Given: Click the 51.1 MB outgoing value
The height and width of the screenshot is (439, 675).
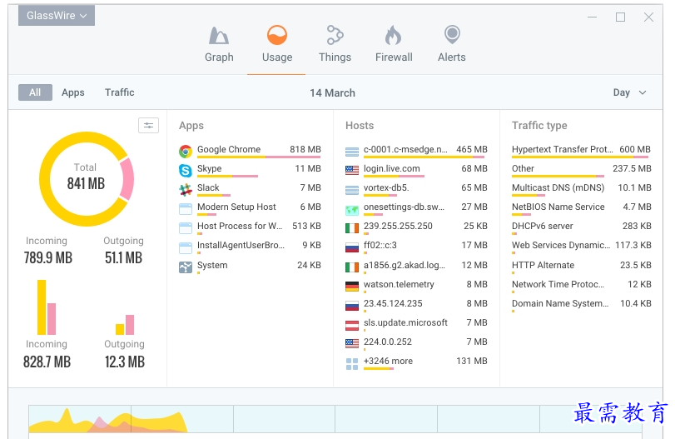Looking at the screenshot, I should [x=123, y=257].
